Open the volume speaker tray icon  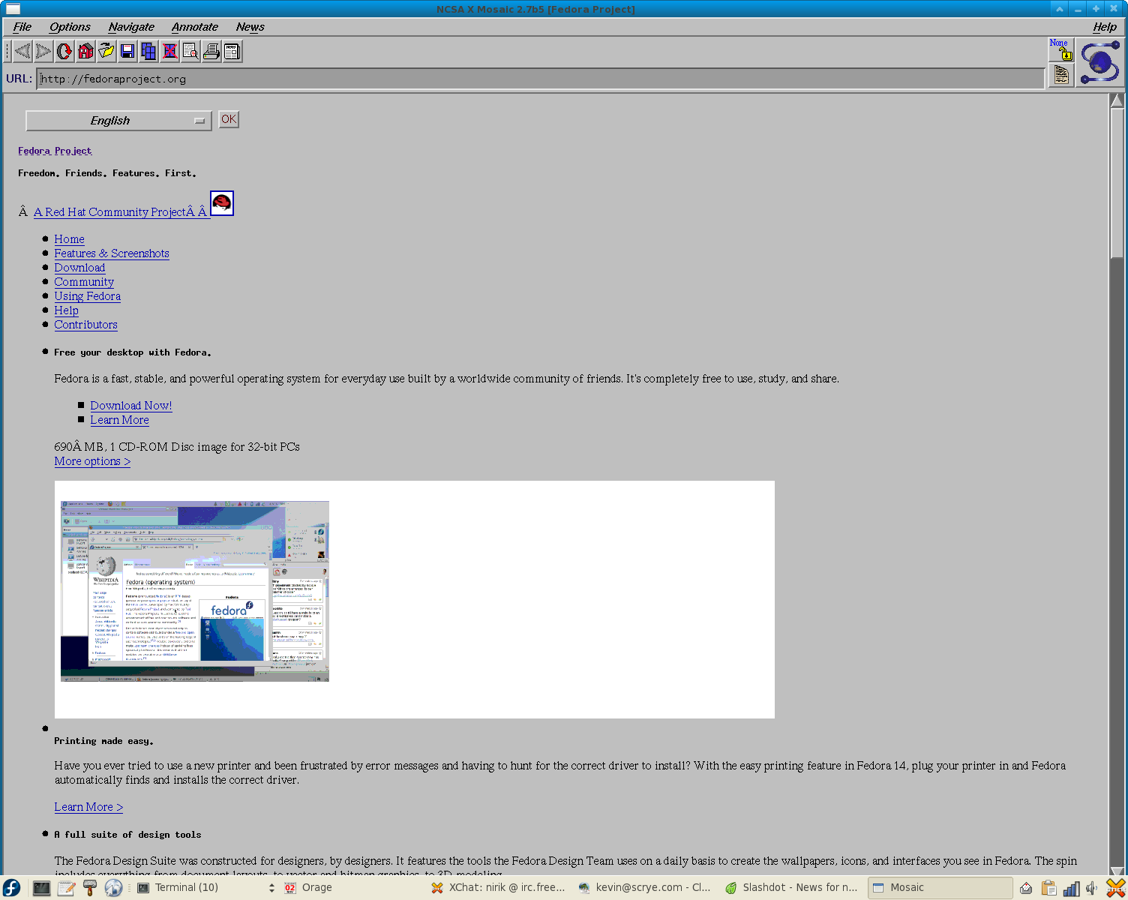pyautogui.click(x=1092, y=888)
